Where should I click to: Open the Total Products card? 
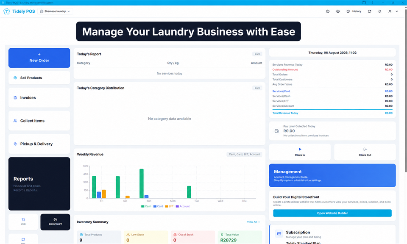(99, 237)
